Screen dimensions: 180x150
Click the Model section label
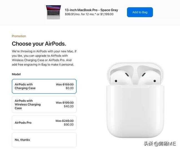tap(16, 74)
